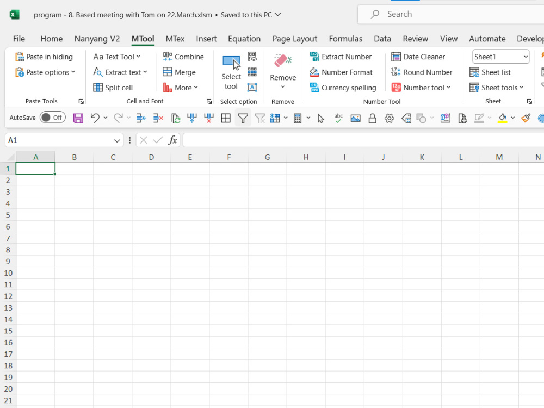Click the paste with refresh icon
The width and height of the screenshot is (544, 408).
pos(176,118)
